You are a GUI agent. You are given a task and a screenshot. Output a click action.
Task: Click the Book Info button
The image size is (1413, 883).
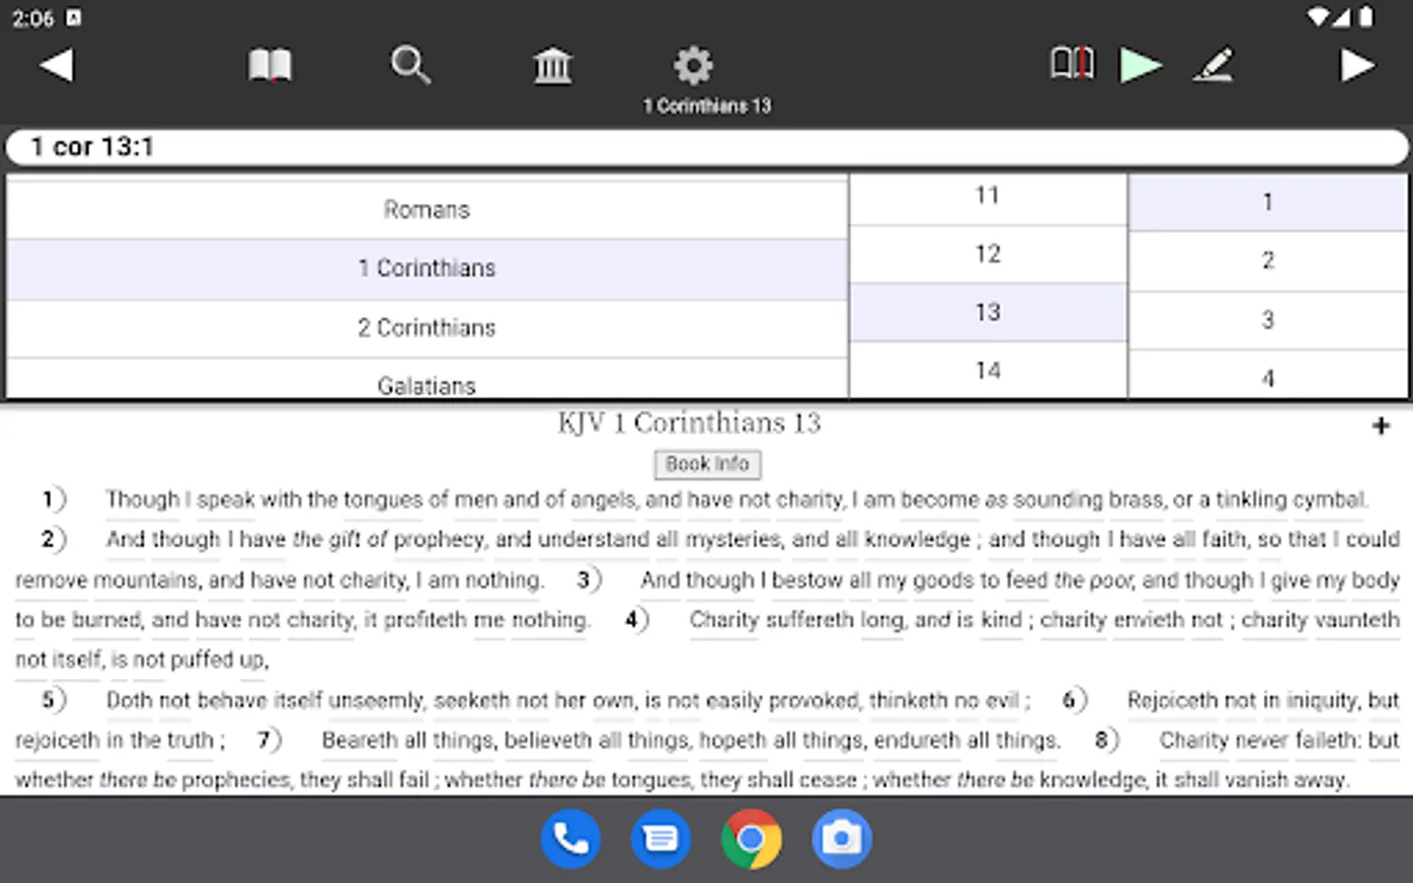click(707, 464)
